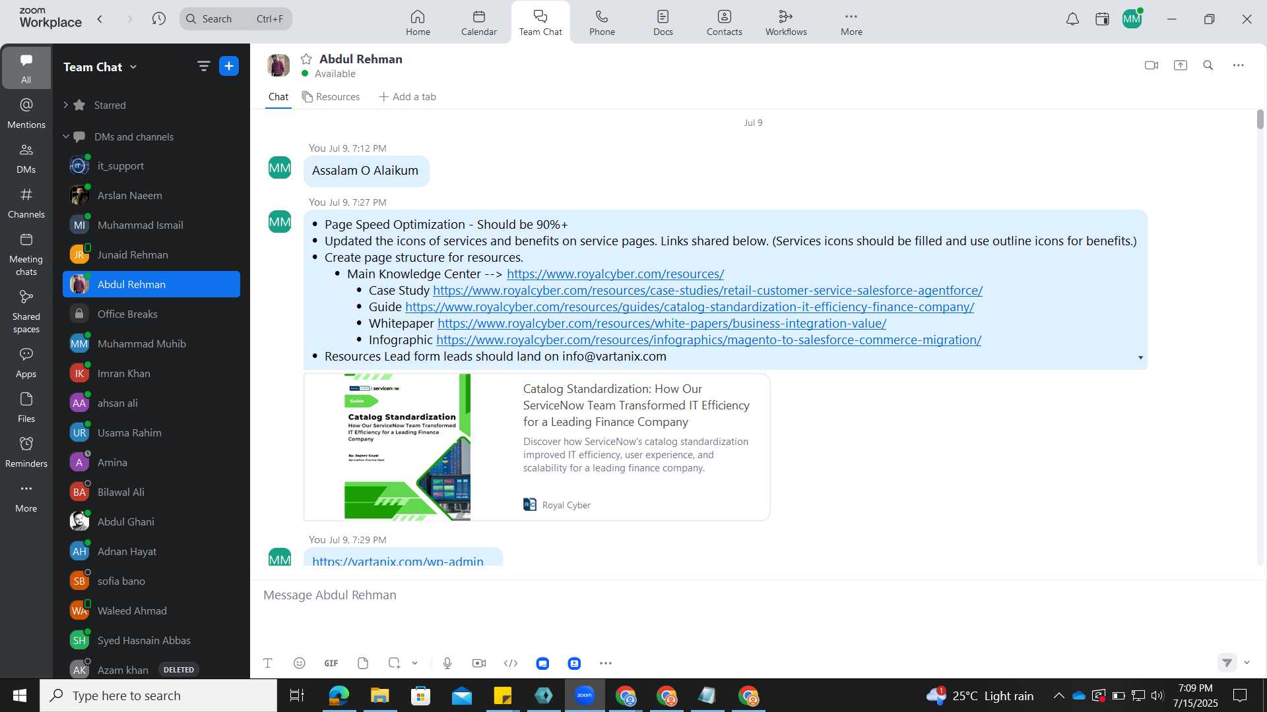The image size is (1267, 712).
Task: Open the Whitepaper business-integration-value link
Action: tap(662, 323)
